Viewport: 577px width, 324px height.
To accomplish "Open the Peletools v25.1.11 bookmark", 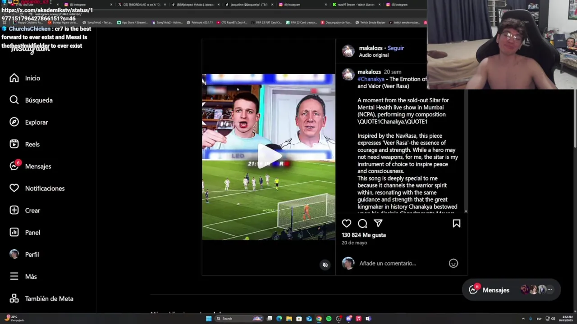I will coord(199,22).
